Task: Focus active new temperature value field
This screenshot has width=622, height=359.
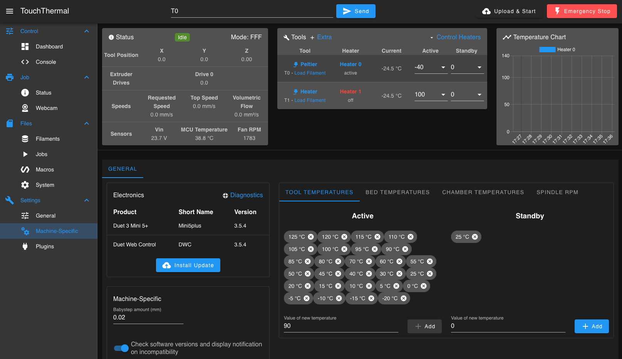Action: pyautogui.click(x=341, y=326)
